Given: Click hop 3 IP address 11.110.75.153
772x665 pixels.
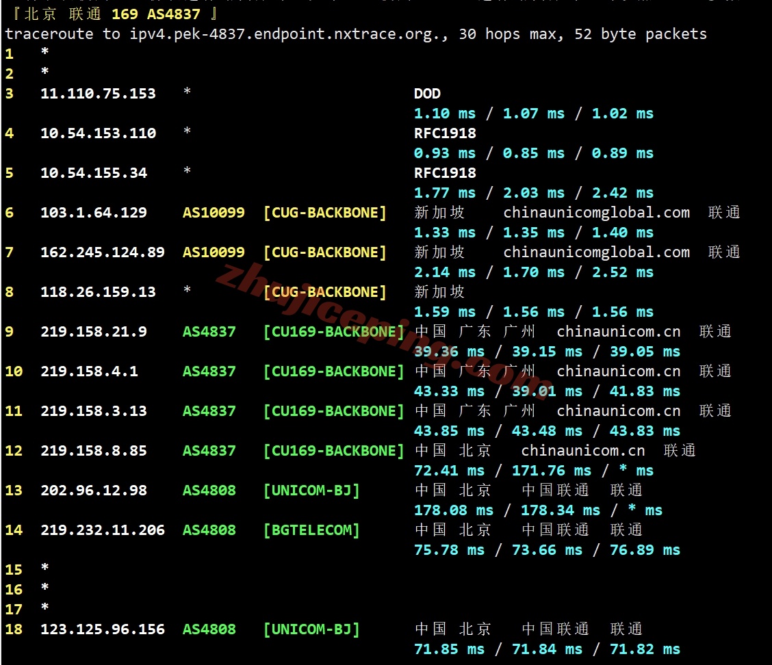Looking at the screenshot, I should (98, 94).
